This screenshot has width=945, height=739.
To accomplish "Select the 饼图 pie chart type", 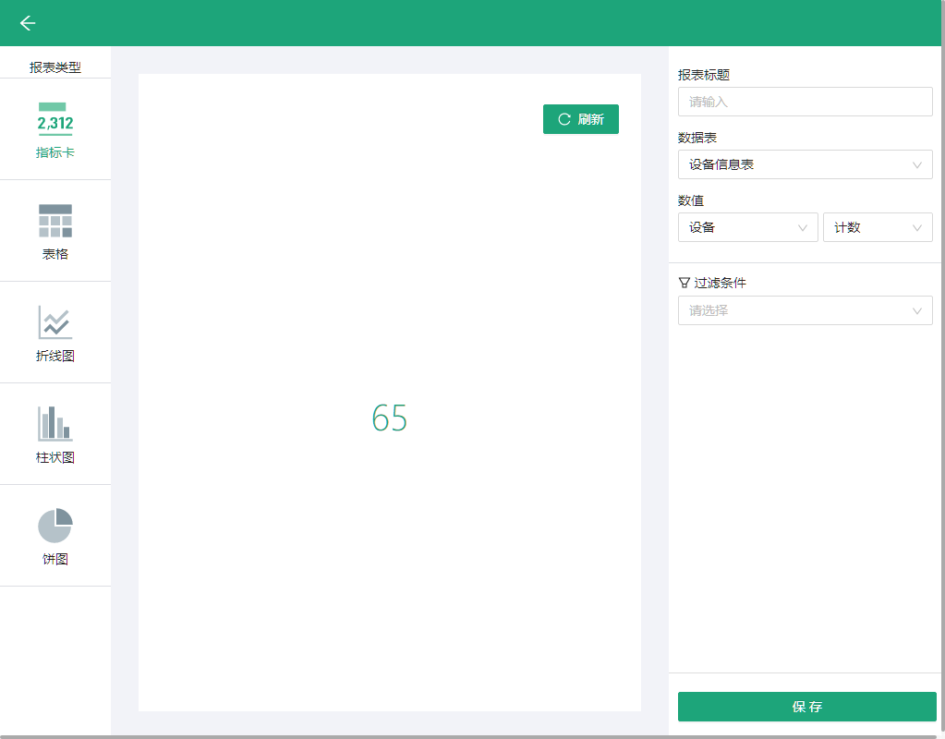I will pyautogui.click(x=55, y=536).
